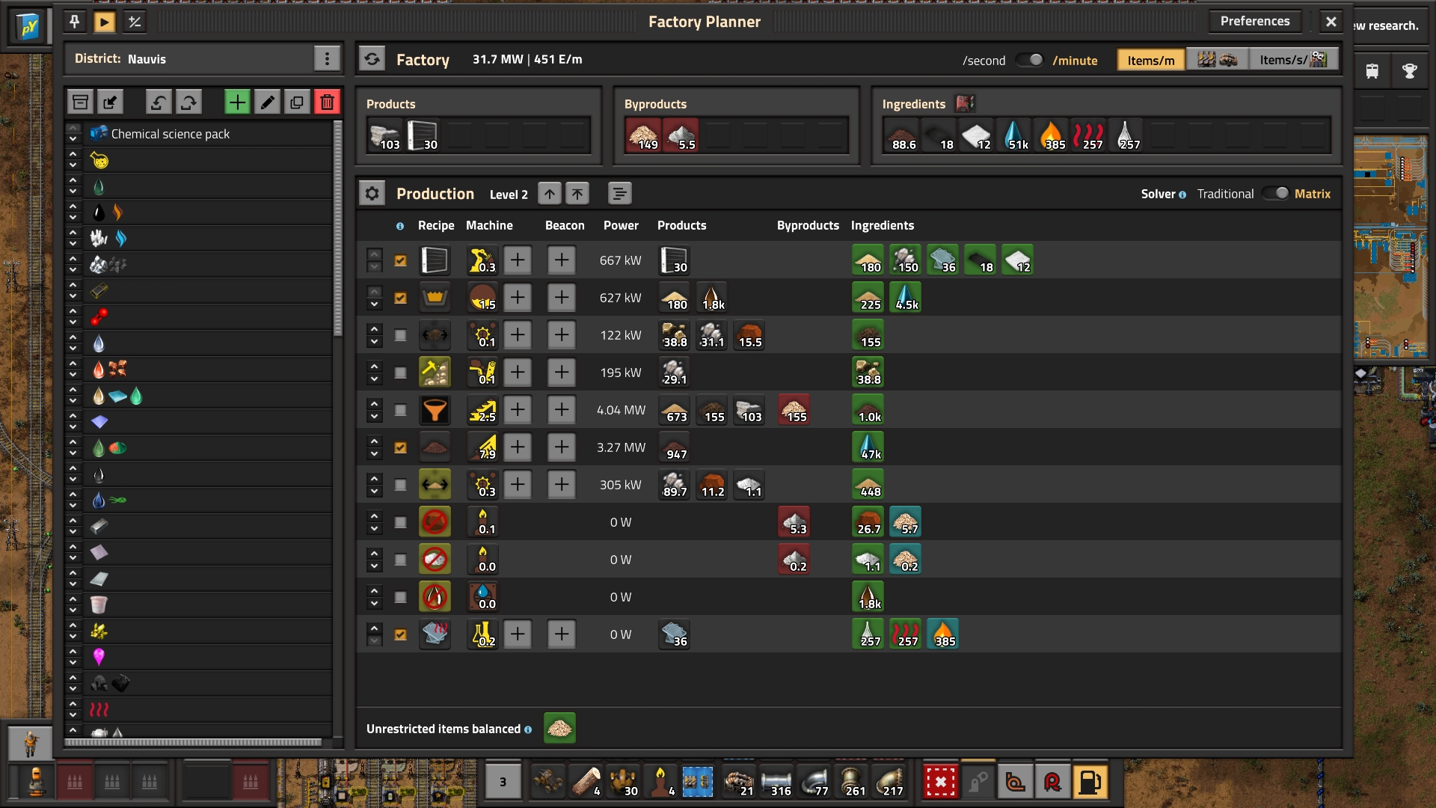This screenshot has height=808, width=1436.
Task: Add a beacon to the 667 kW row
Action: click(x=561, y=260)
